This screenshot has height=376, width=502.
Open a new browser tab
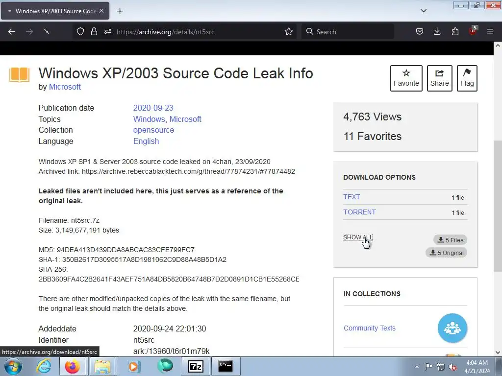120,11
